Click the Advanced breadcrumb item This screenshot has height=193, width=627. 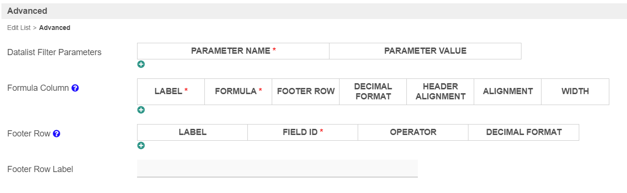coord(54,28)
